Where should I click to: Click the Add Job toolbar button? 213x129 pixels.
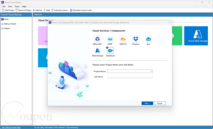coord(37,10)
